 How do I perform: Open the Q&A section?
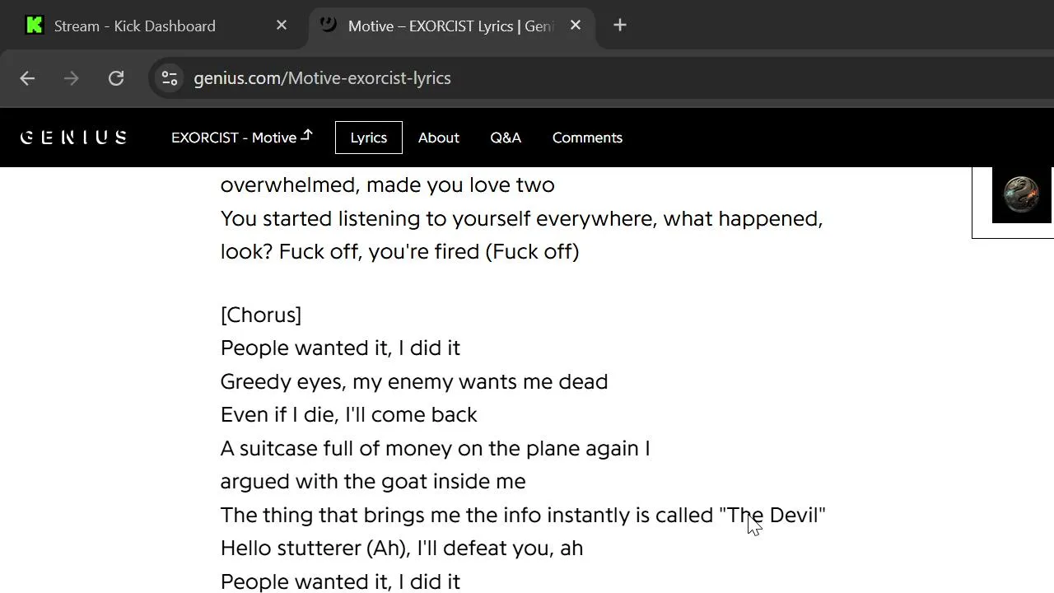tap(506, 138)
